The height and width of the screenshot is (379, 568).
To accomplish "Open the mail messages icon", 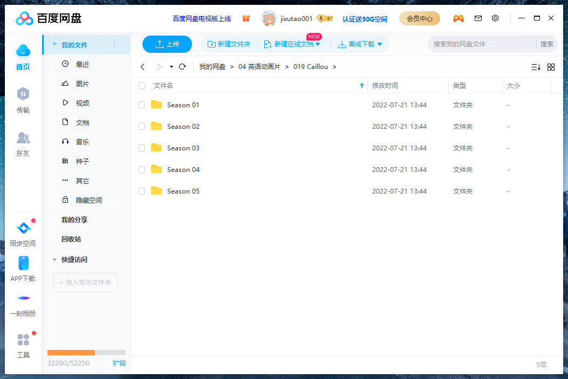I will (x=478, y=18).
